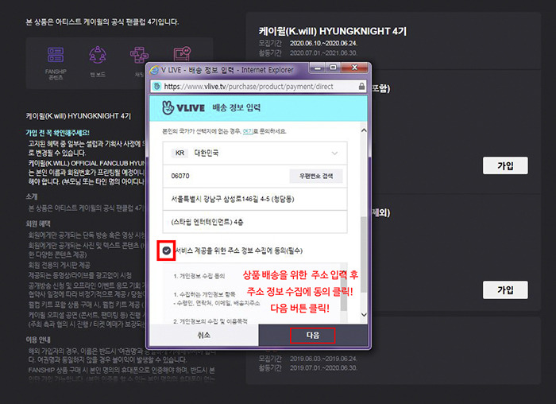Click the security lock icon in address bar

361,86
